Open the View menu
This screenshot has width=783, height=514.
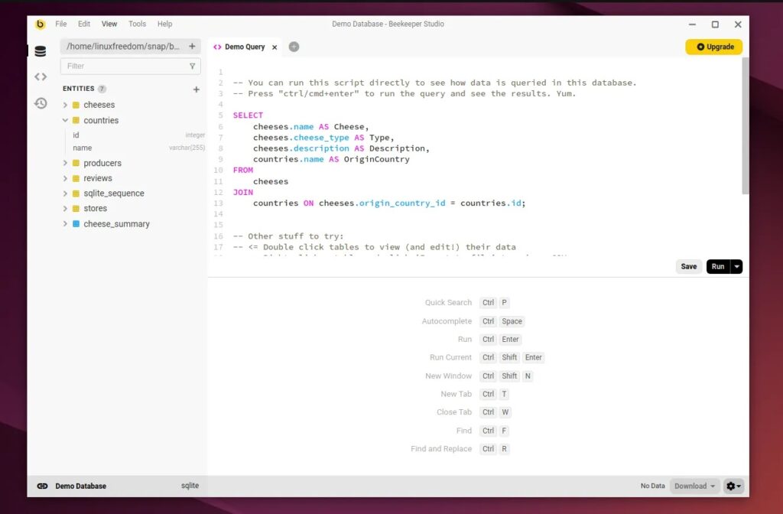coord(109,24)
